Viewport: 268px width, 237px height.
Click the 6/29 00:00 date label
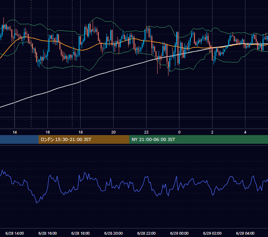click(179, 233)
